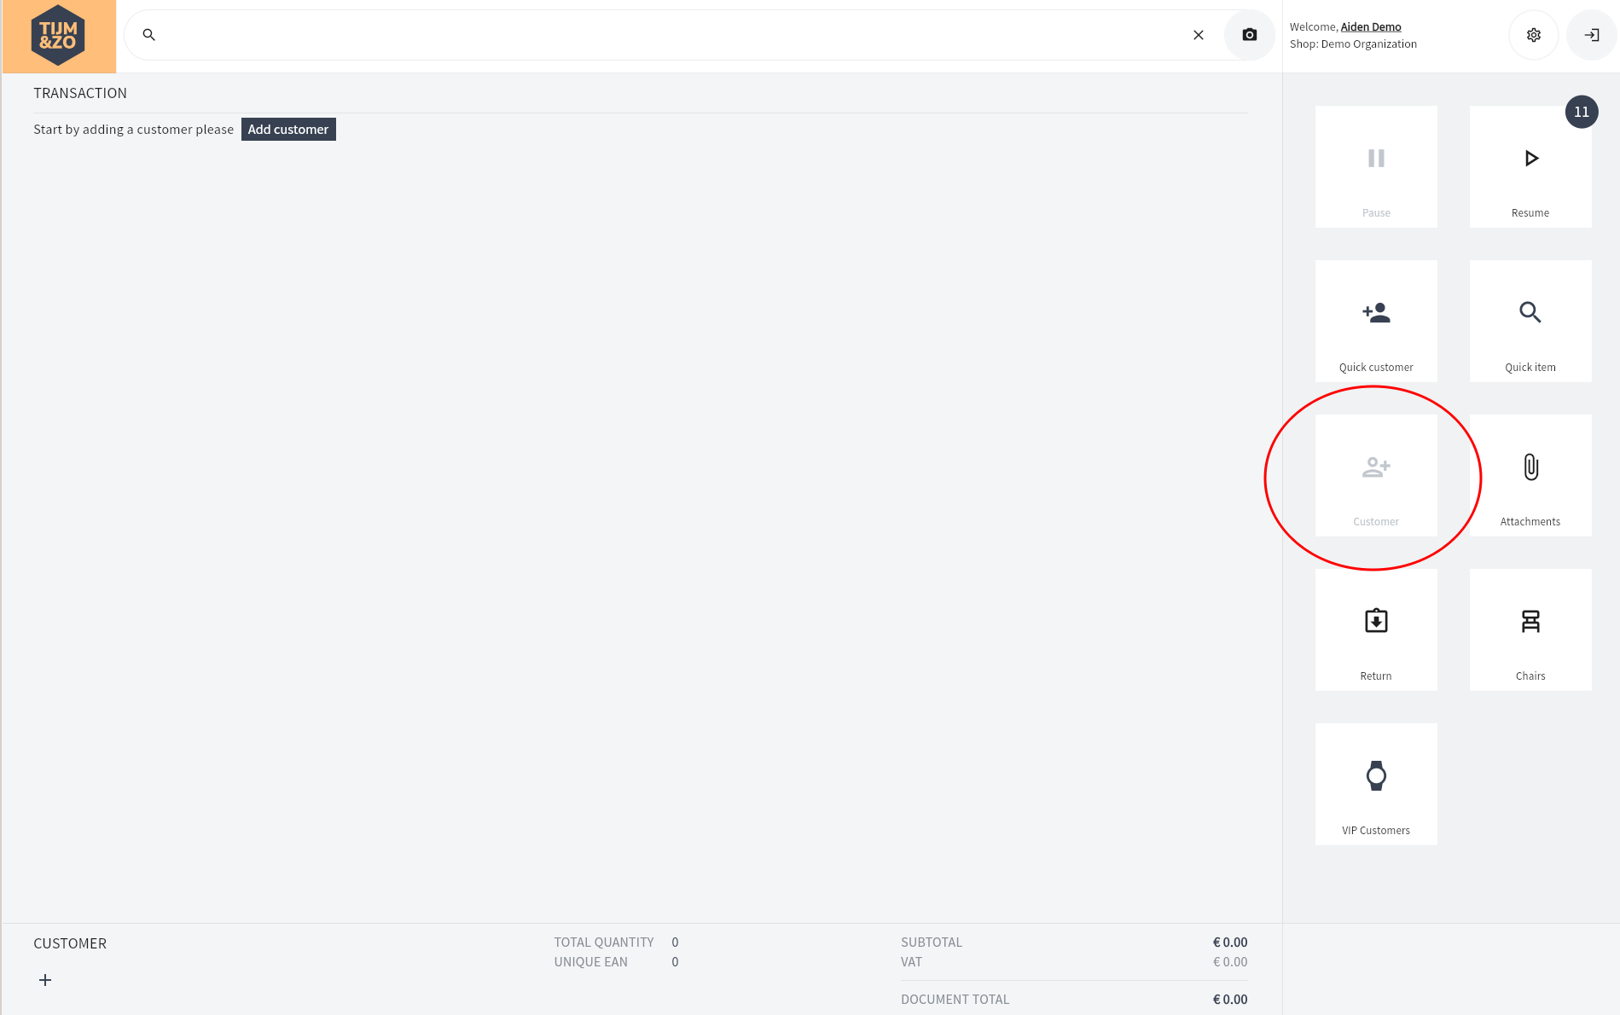Image resolution: width=1620 pixels, height=1015 pixels.
Task: Open the VIP Customers tile
Action: click(1375, 785)
